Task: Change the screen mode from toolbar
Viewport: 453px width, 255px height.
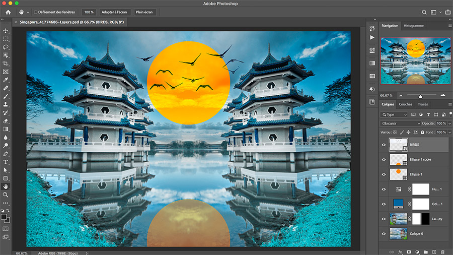Action: click(6, 237)
